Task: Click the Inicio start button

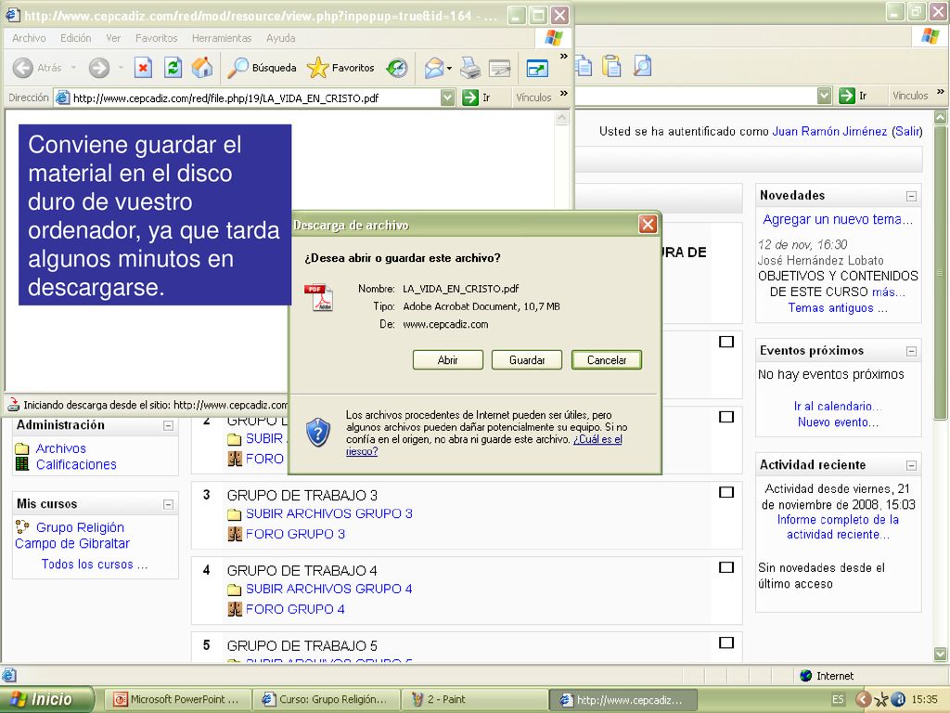Action: 47,699
